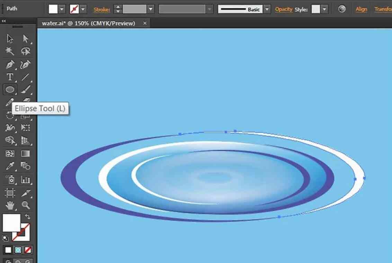
Task: Collapse the tools panel double arrows
Action: 4,21
